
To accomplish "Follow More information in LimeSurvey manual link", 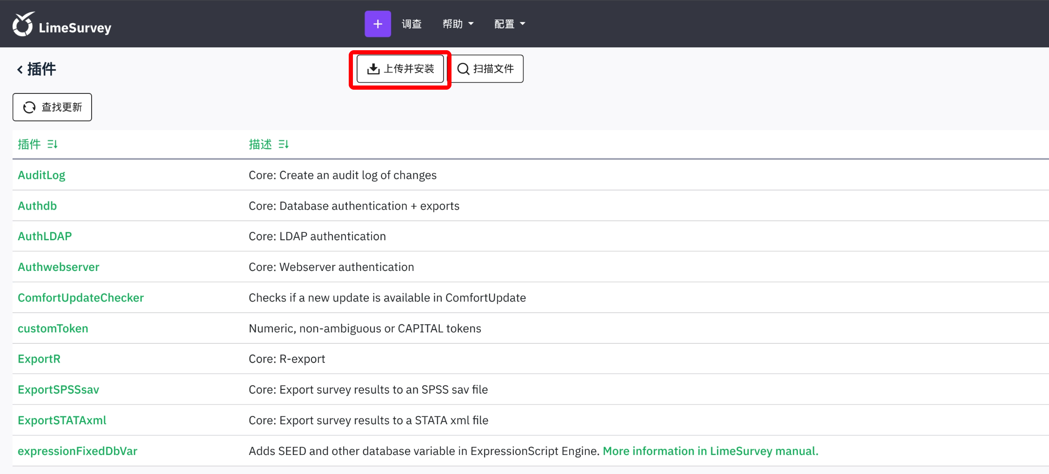I will 710,451.
